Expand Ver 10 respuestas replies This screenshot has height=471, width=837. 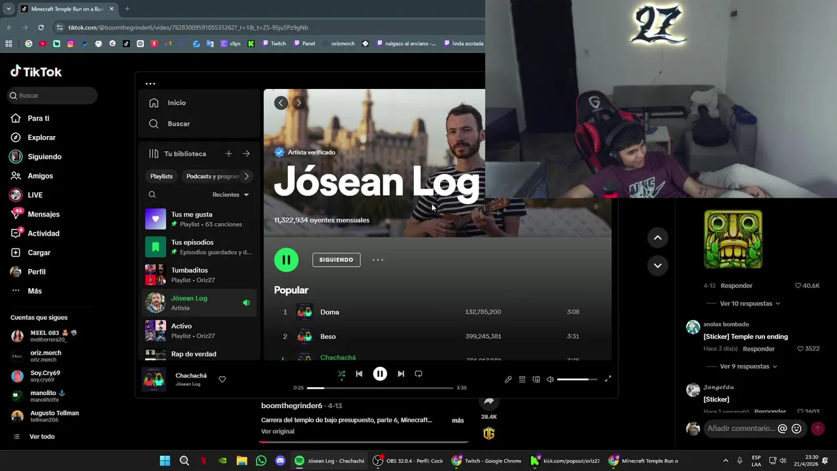(x=750, y=304)
